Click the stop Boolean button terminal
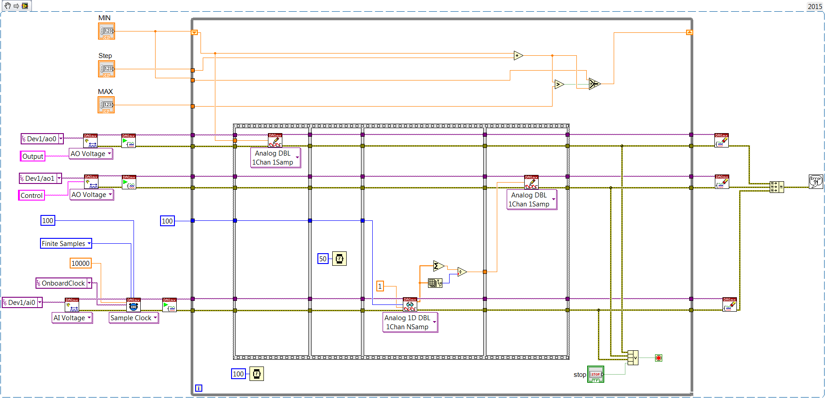The width and height of the screenshot is (825, 398). [x=596, y=374]
